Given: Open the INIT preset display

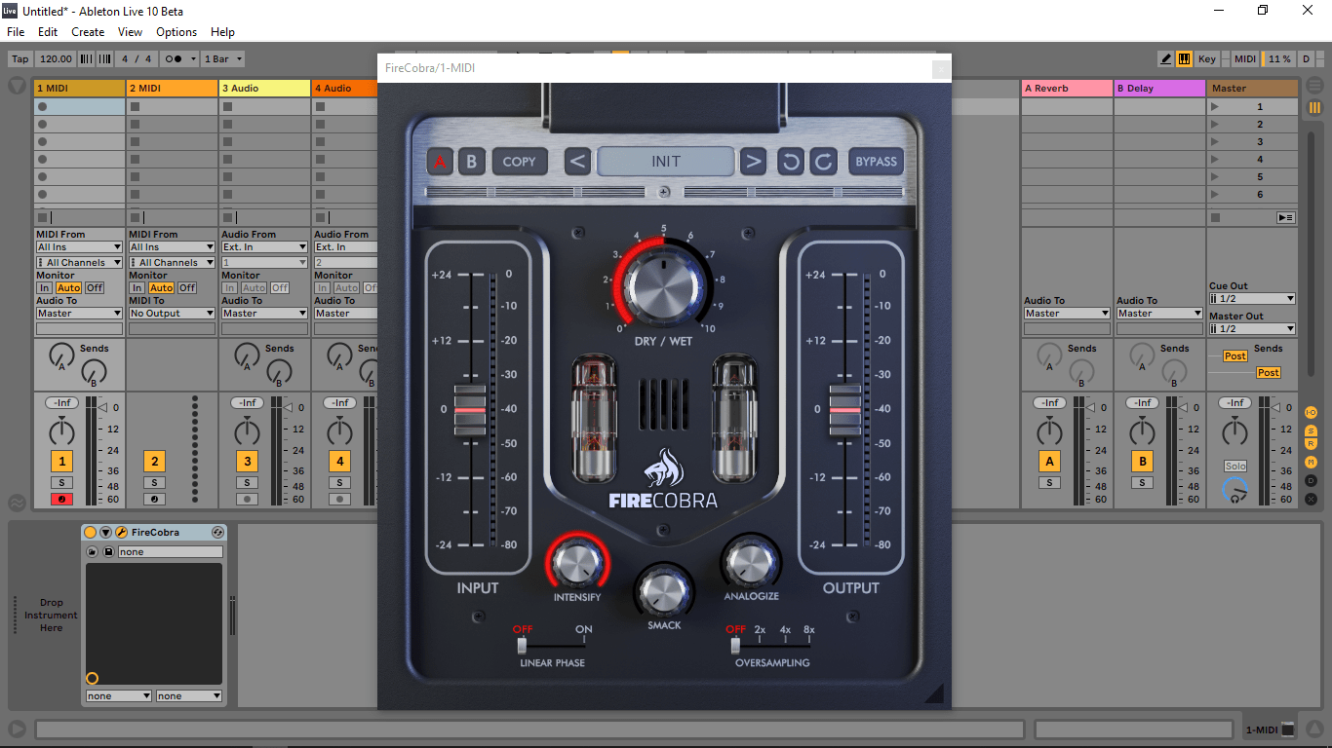Looking at the screenshot, I should pyautogui.click(x=666, y=162).
